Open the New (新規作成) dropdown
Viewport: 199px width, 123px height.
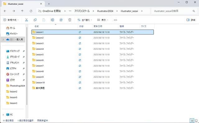pyautogui.click(x=11, y=20)
